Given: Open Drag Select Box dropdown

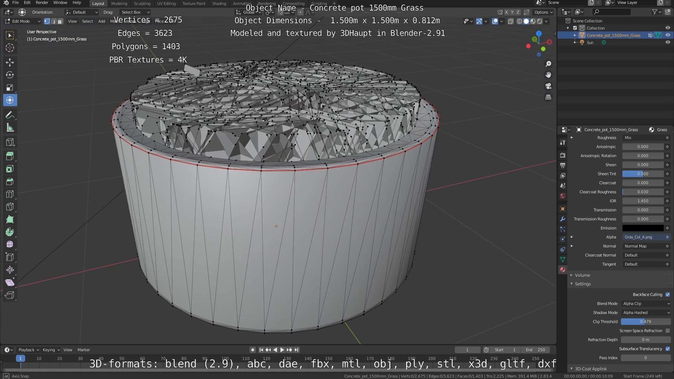Looking at the screenshot, I should [x=135, y=12].
